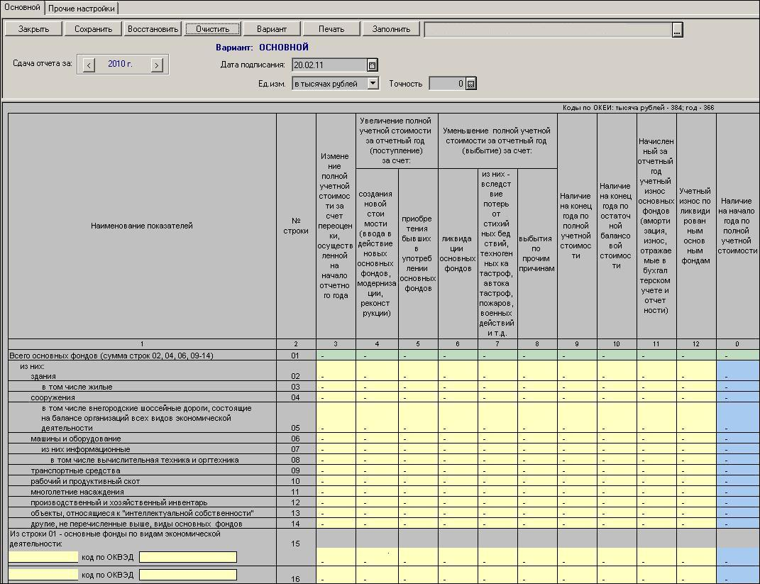Click the Печать button
The height and width of the screenshot is (584, 760).
click(331, 29)
